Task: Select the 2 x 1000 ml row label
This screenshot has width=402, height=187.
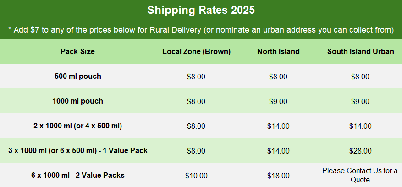Action: tap(77, 126)
